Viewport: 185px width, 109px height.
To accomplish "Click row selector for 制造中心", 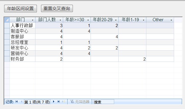I will coord(7,31).
